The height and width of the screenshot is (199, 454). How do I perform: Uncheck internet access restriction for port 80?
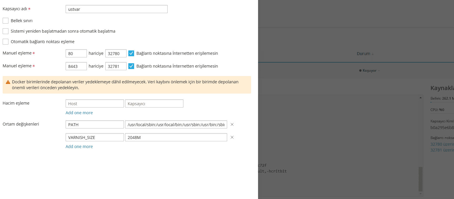click(131, 53)
